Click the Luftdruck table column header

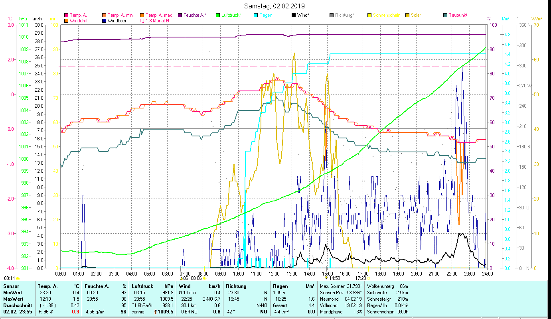coord(142,286)
